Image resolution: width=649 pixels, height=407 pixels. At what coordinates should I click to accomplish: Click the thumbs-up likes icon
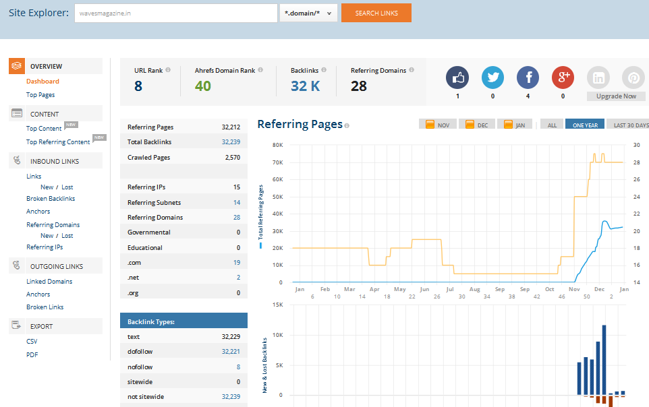point(457,77)
